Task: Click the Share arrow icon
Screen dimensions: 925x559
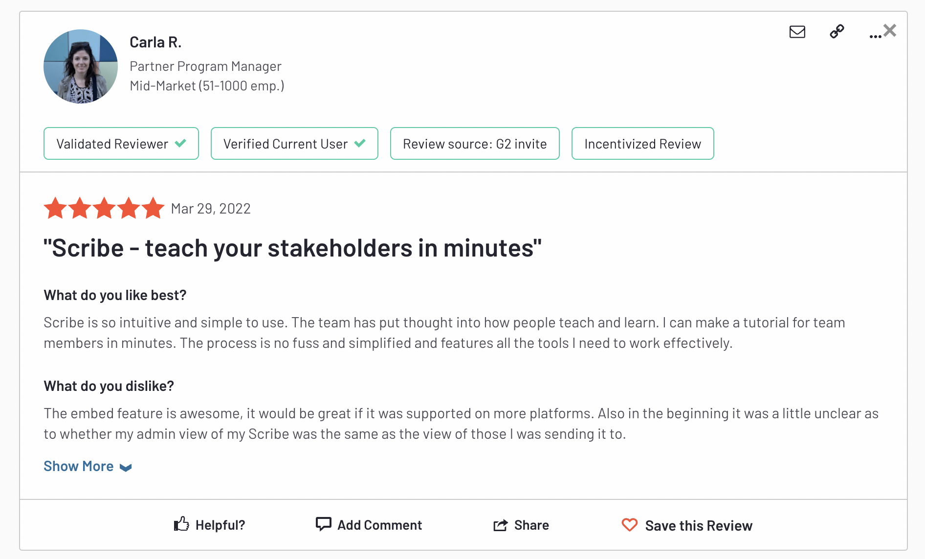Action: (x=501, y=525)
